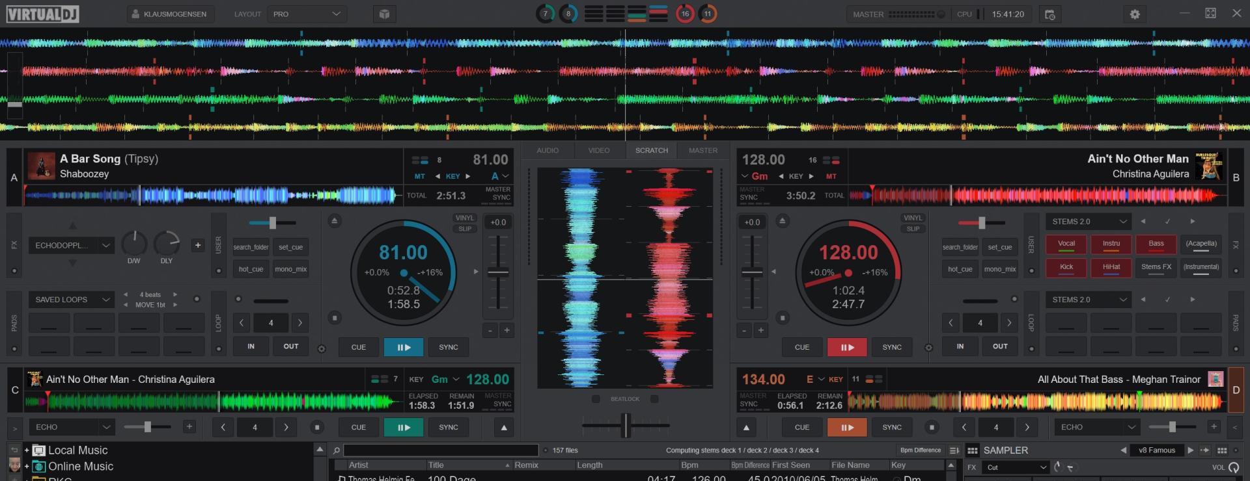Switch to the VIDEO tab
This screenshot has width=1250, height=481.
(599, 150)
